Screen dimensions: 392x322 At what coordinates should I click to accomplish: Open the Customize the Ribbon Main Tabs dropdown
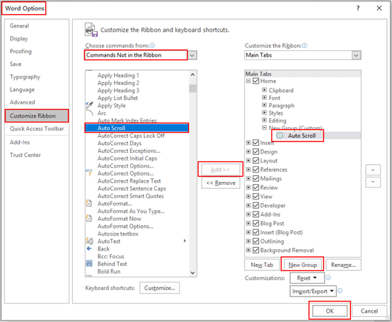356,55
